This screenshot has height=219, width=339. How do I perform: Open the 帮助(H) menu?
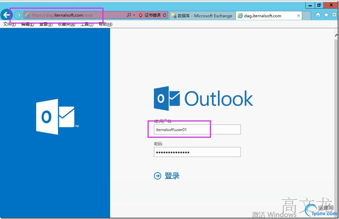click(105, 24)
